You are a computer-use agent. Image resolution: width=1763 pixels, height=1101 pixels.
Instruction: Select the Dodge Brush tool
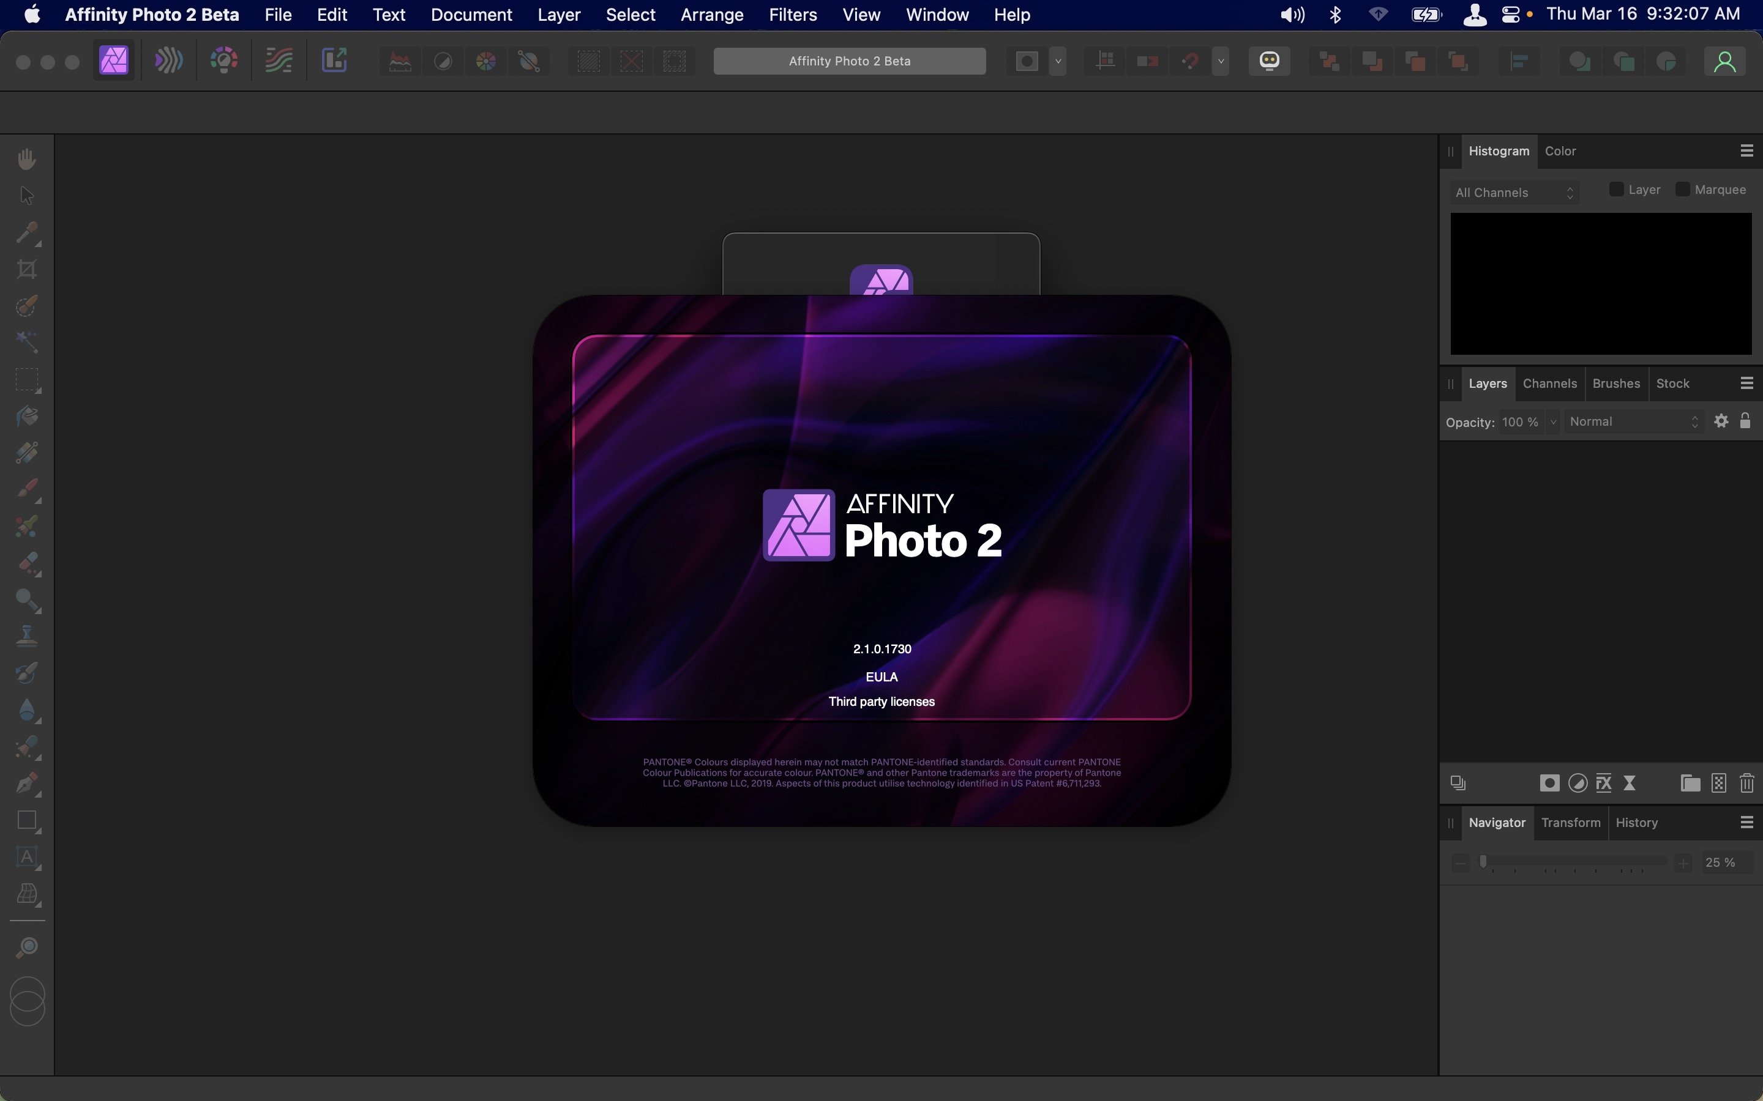[27, 599]
